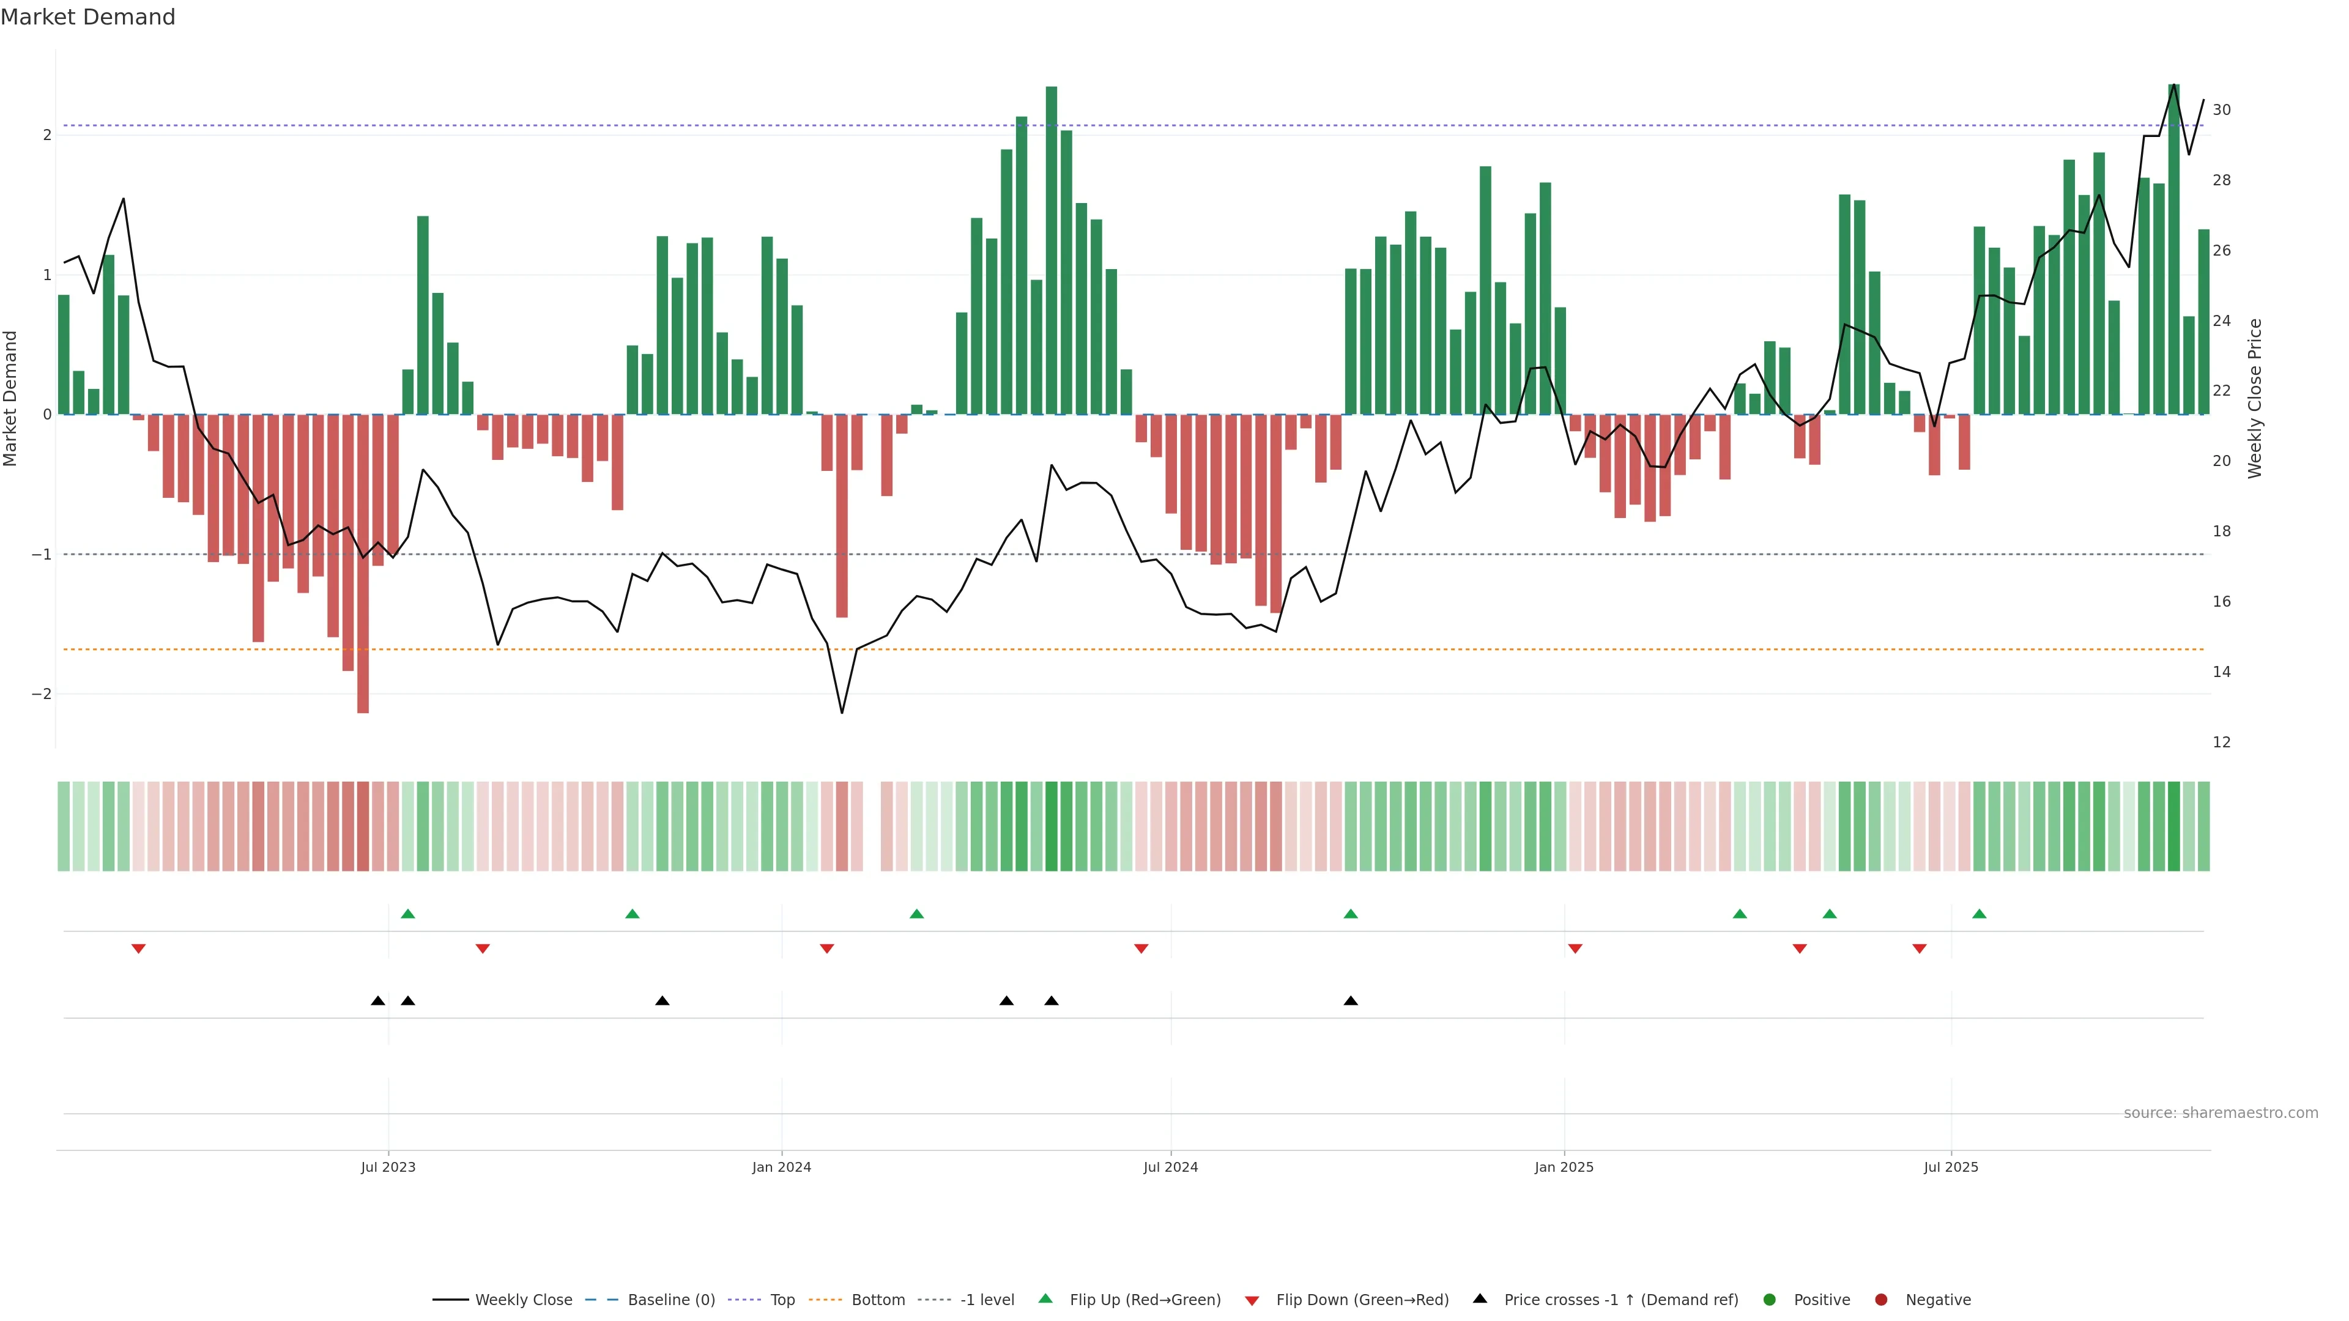The image size is (2349, 1321).
Task: Click the source: sharemaestro.com text
Action: click(x=2221, y=1113)
